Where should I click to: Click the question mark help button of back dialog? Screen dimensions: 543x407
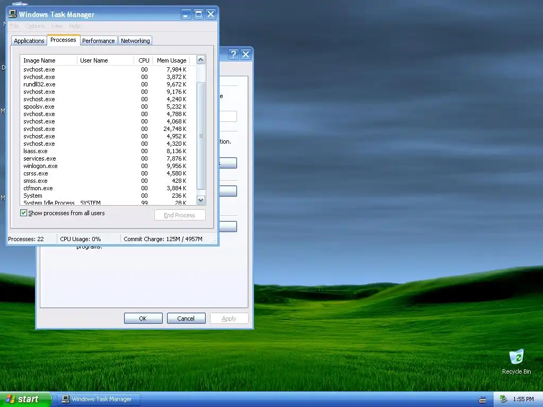point(233,55)
